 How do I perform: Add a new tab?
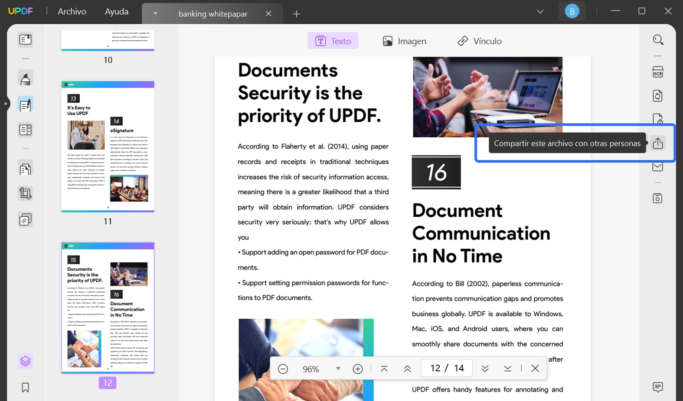tap(296, 14)
